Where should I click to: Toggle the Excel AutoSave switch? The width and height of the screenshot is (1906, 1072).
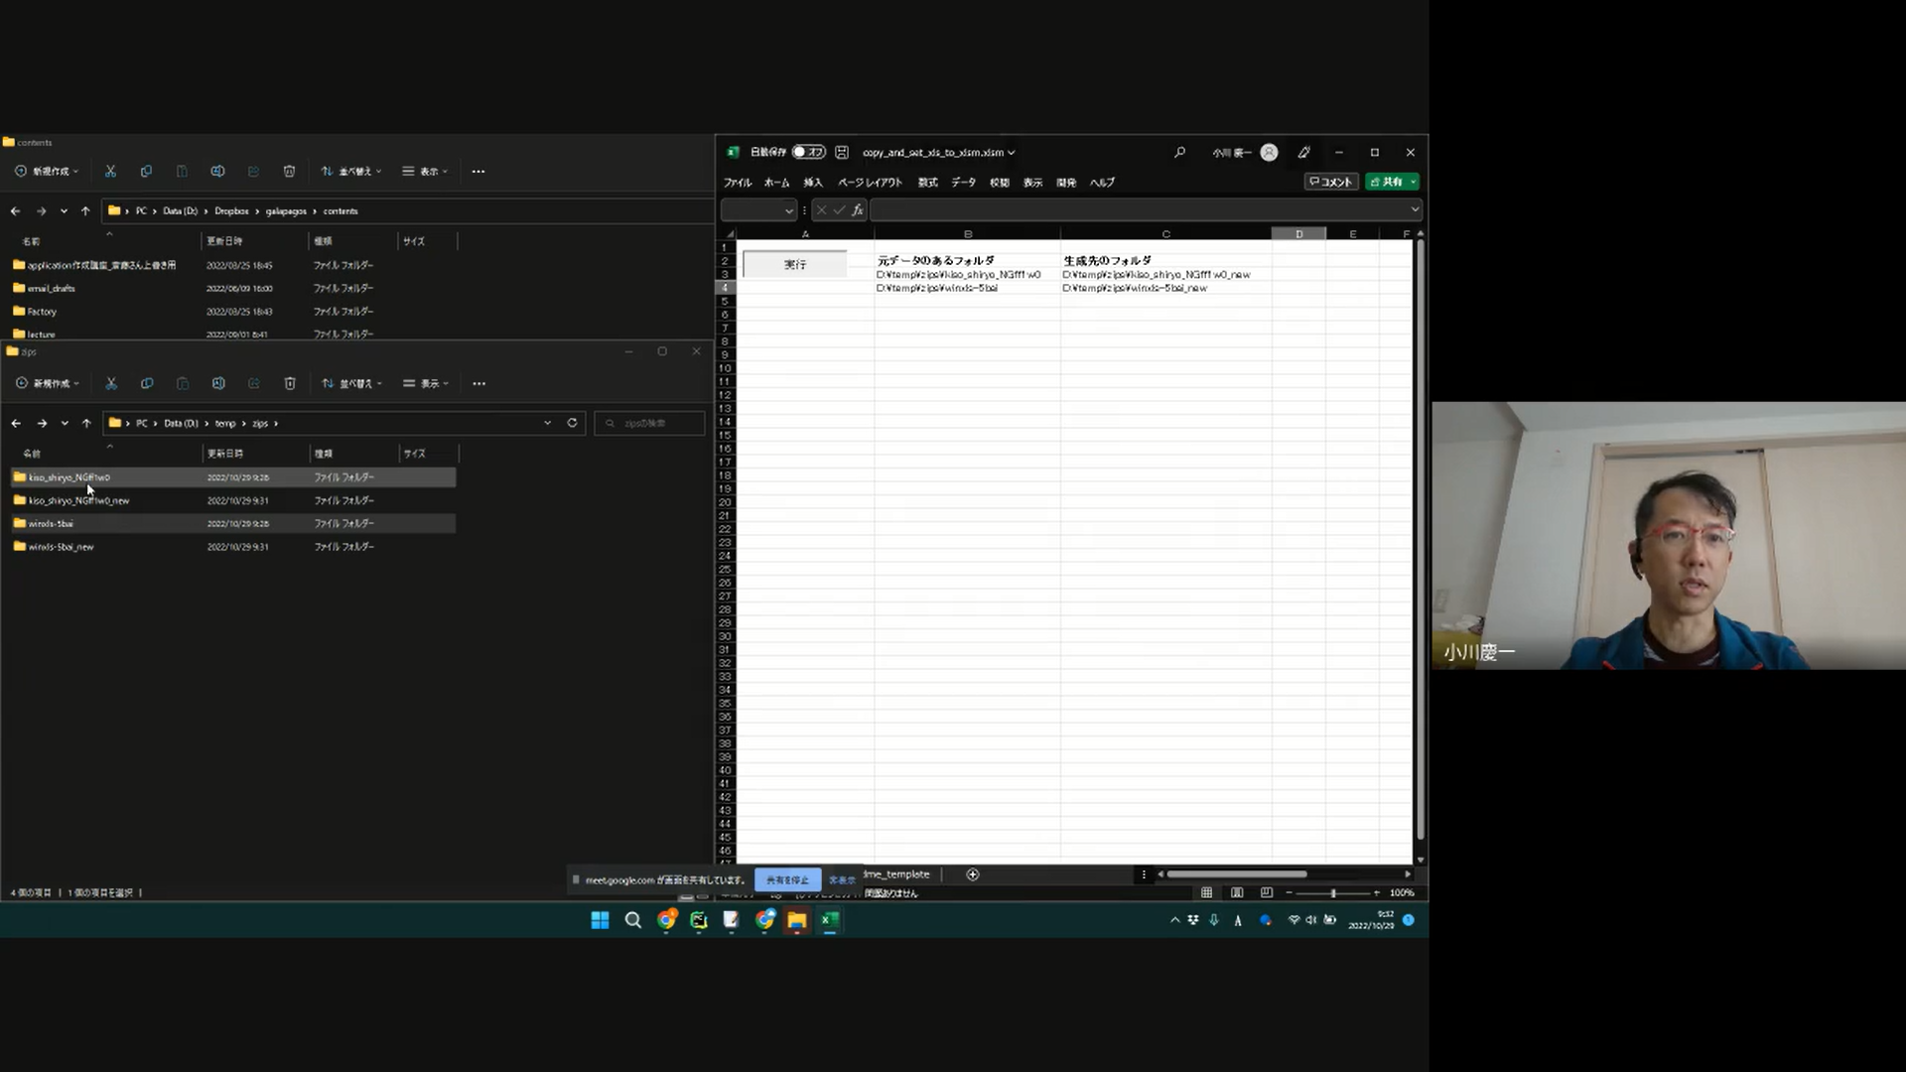pyautogui.click(x=808, y=152)
